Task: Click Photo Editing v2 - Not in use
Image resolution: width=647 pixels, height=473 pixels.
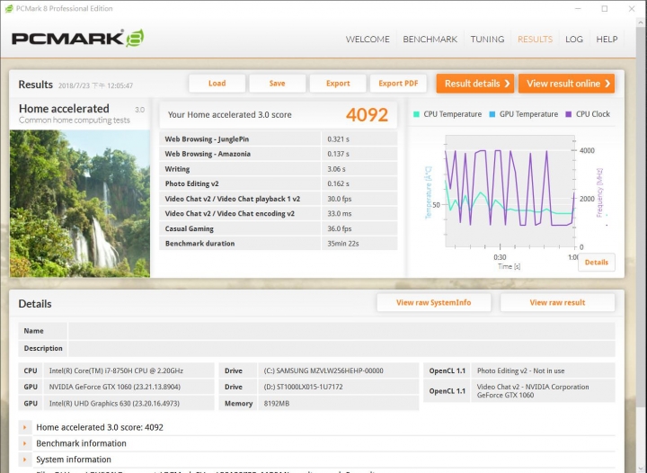Action: [x=520, y=370]
